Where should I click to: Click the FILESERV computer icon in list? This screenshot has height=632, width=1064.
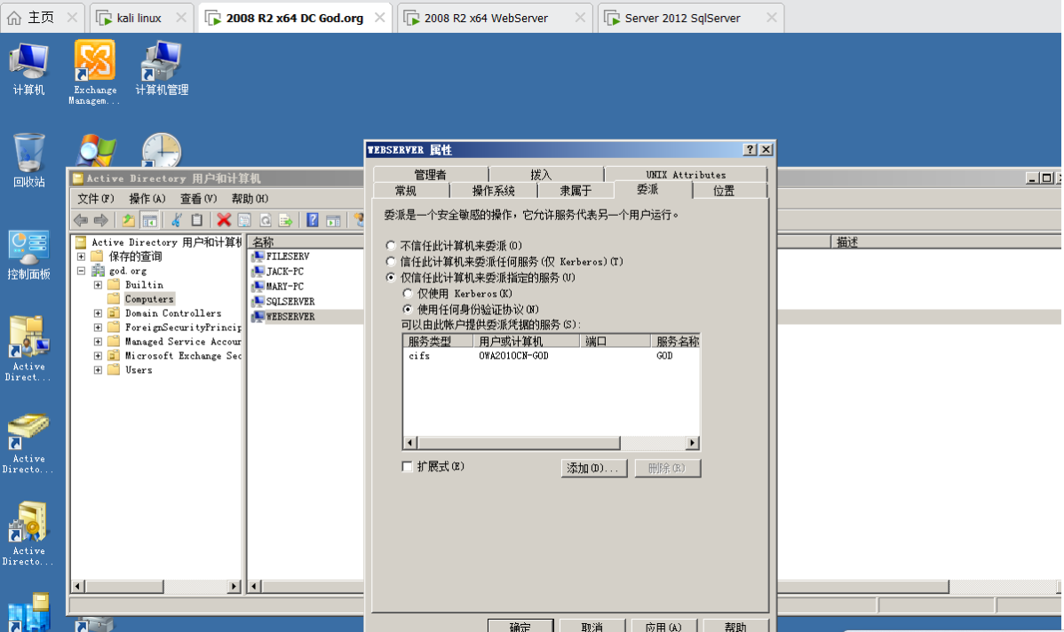pyautogui.click(x=258, y=257)
